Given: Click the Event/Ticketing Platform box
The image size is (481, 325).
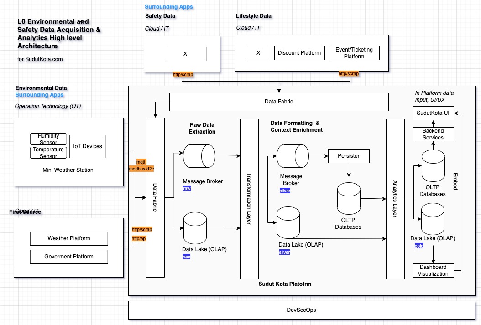Looking at the screenshot, I should 354,53.
